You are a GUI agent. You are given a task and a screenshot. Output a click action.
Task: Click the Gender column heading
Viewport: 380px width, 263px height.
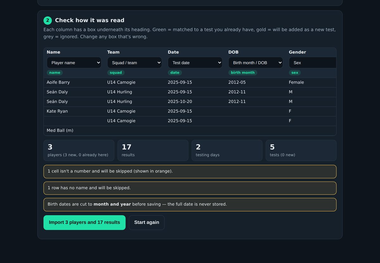coord(297,52)
